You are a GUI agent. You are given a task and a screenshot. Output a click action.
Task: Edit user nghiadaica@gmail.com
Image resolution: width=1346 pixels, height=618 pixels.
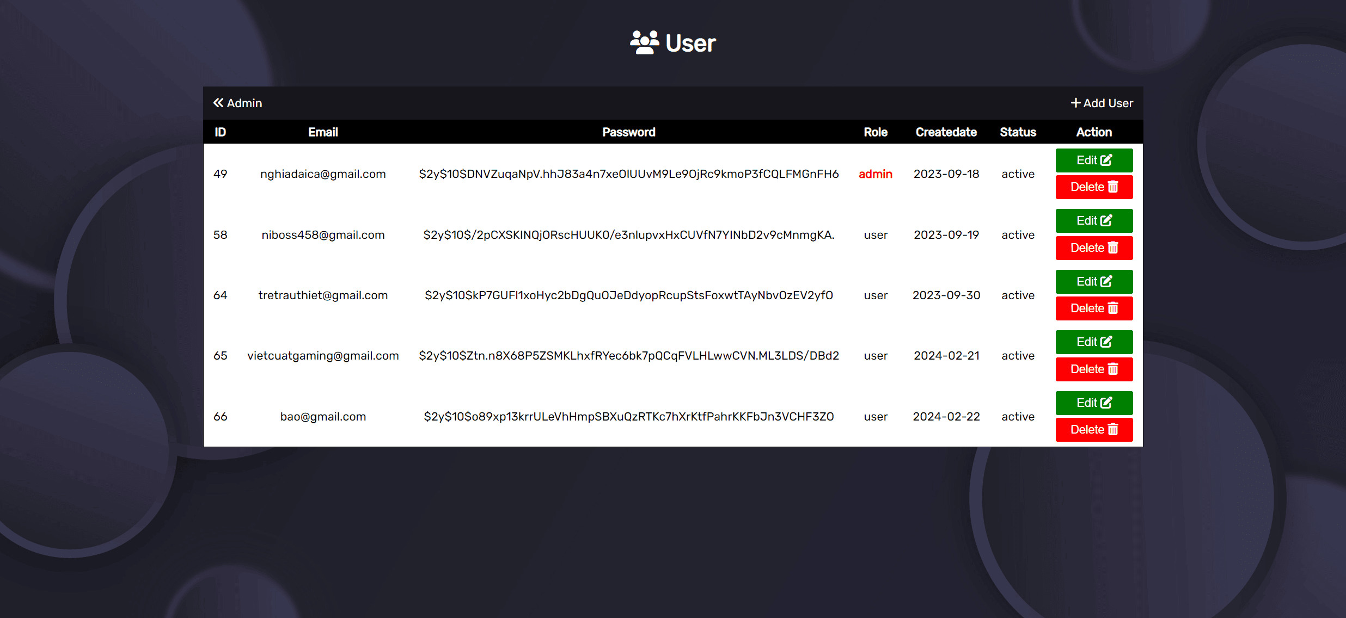point(1094,160)
